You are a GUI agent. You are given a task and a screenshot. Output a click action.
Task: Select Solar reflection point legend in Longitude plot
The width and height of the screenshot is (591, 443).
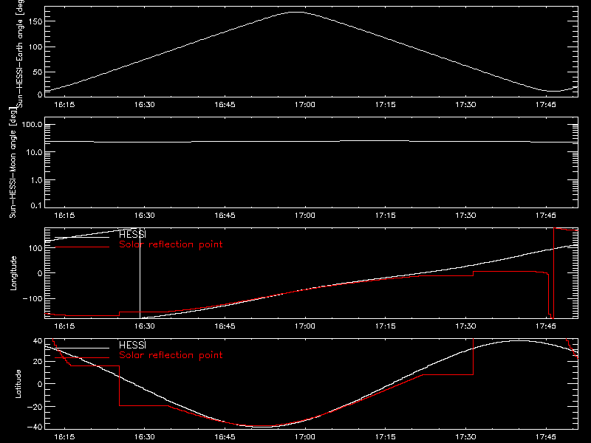(x=171, y=244)
